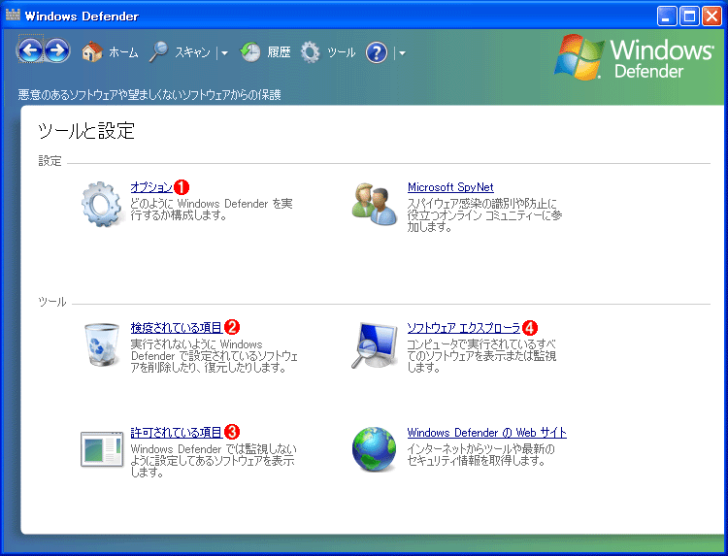Click the recycle bin quarantine icon

(102, 344)
